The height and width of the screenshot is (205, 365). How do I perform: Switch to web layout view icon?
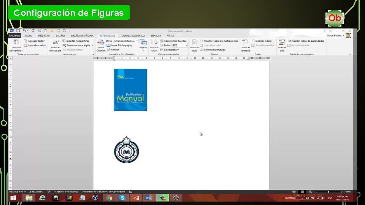pos(310,192)
